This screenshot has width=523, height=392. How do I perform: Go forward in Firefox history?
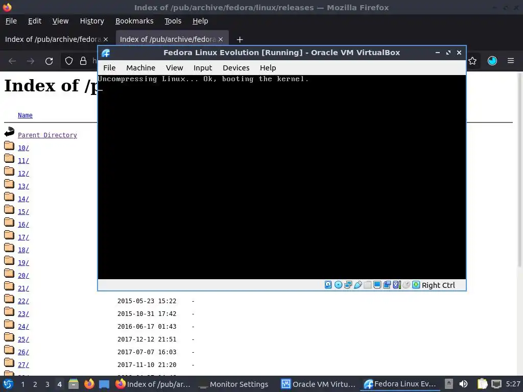tap(31, 61)
